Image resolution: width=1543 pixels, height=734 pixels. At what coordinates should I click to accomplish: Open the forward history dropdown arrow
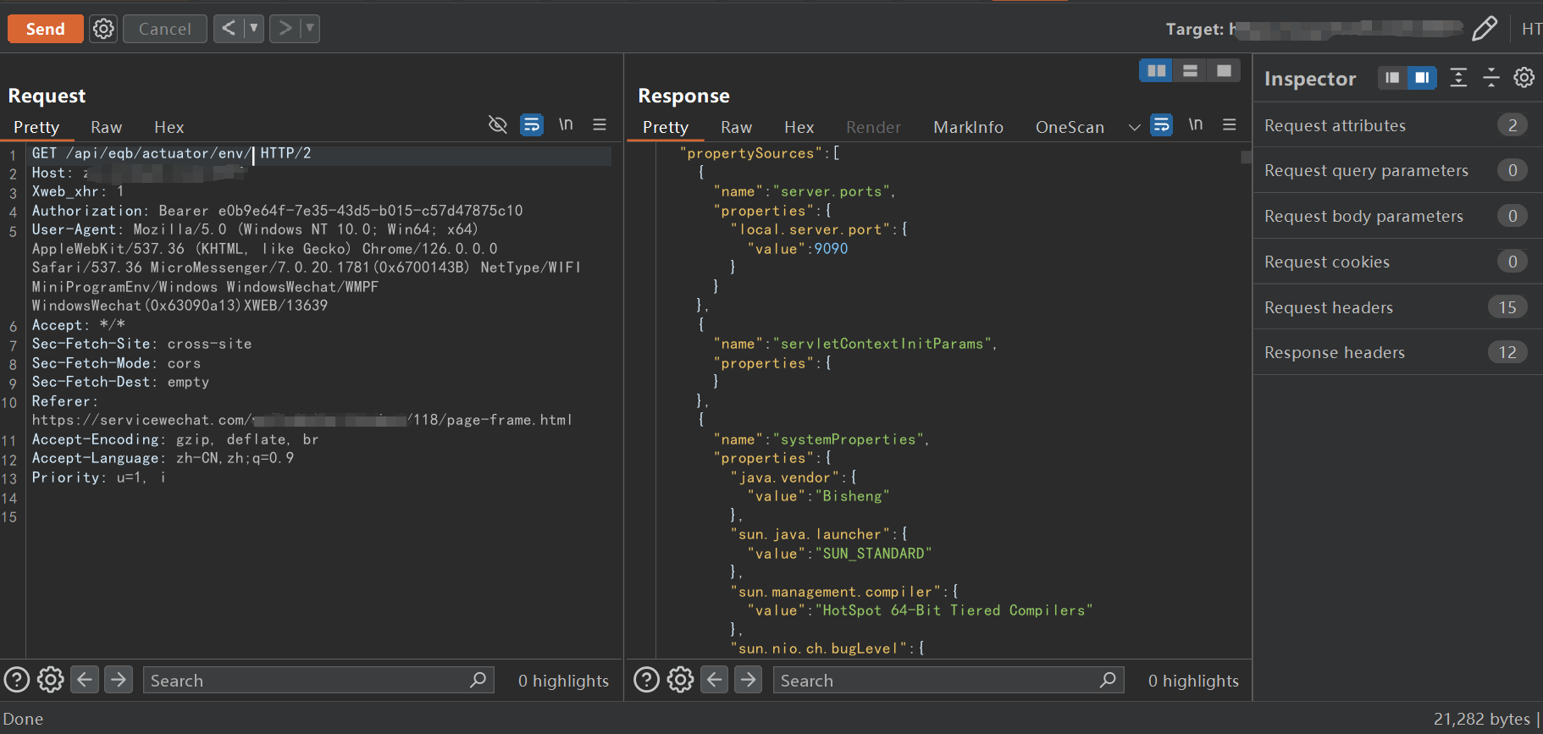click(310, 29)
